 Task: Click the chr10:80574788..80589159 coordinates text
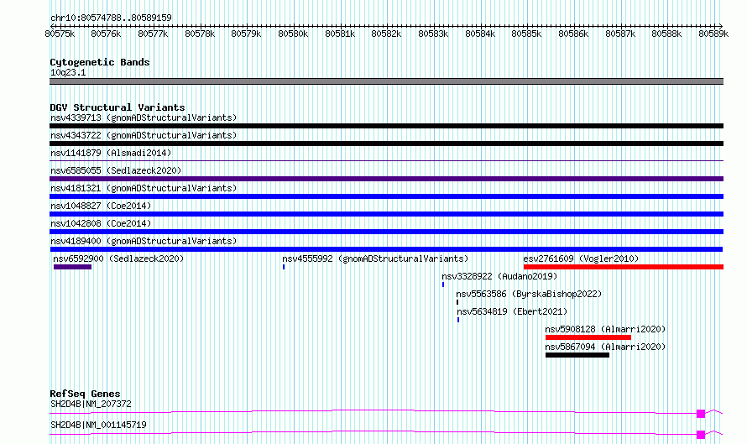click(x=111, y=18)
